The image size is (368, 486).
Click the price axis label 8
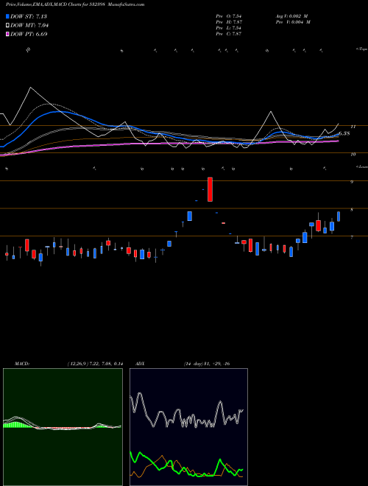(352, 210)
